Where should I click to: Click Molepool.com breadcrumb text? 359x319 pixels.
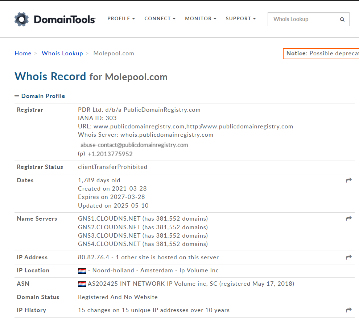[114, 54]
